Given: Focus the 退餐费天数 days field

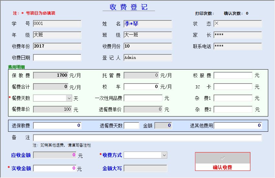Looking at the screenshot, I should (131, 126).
